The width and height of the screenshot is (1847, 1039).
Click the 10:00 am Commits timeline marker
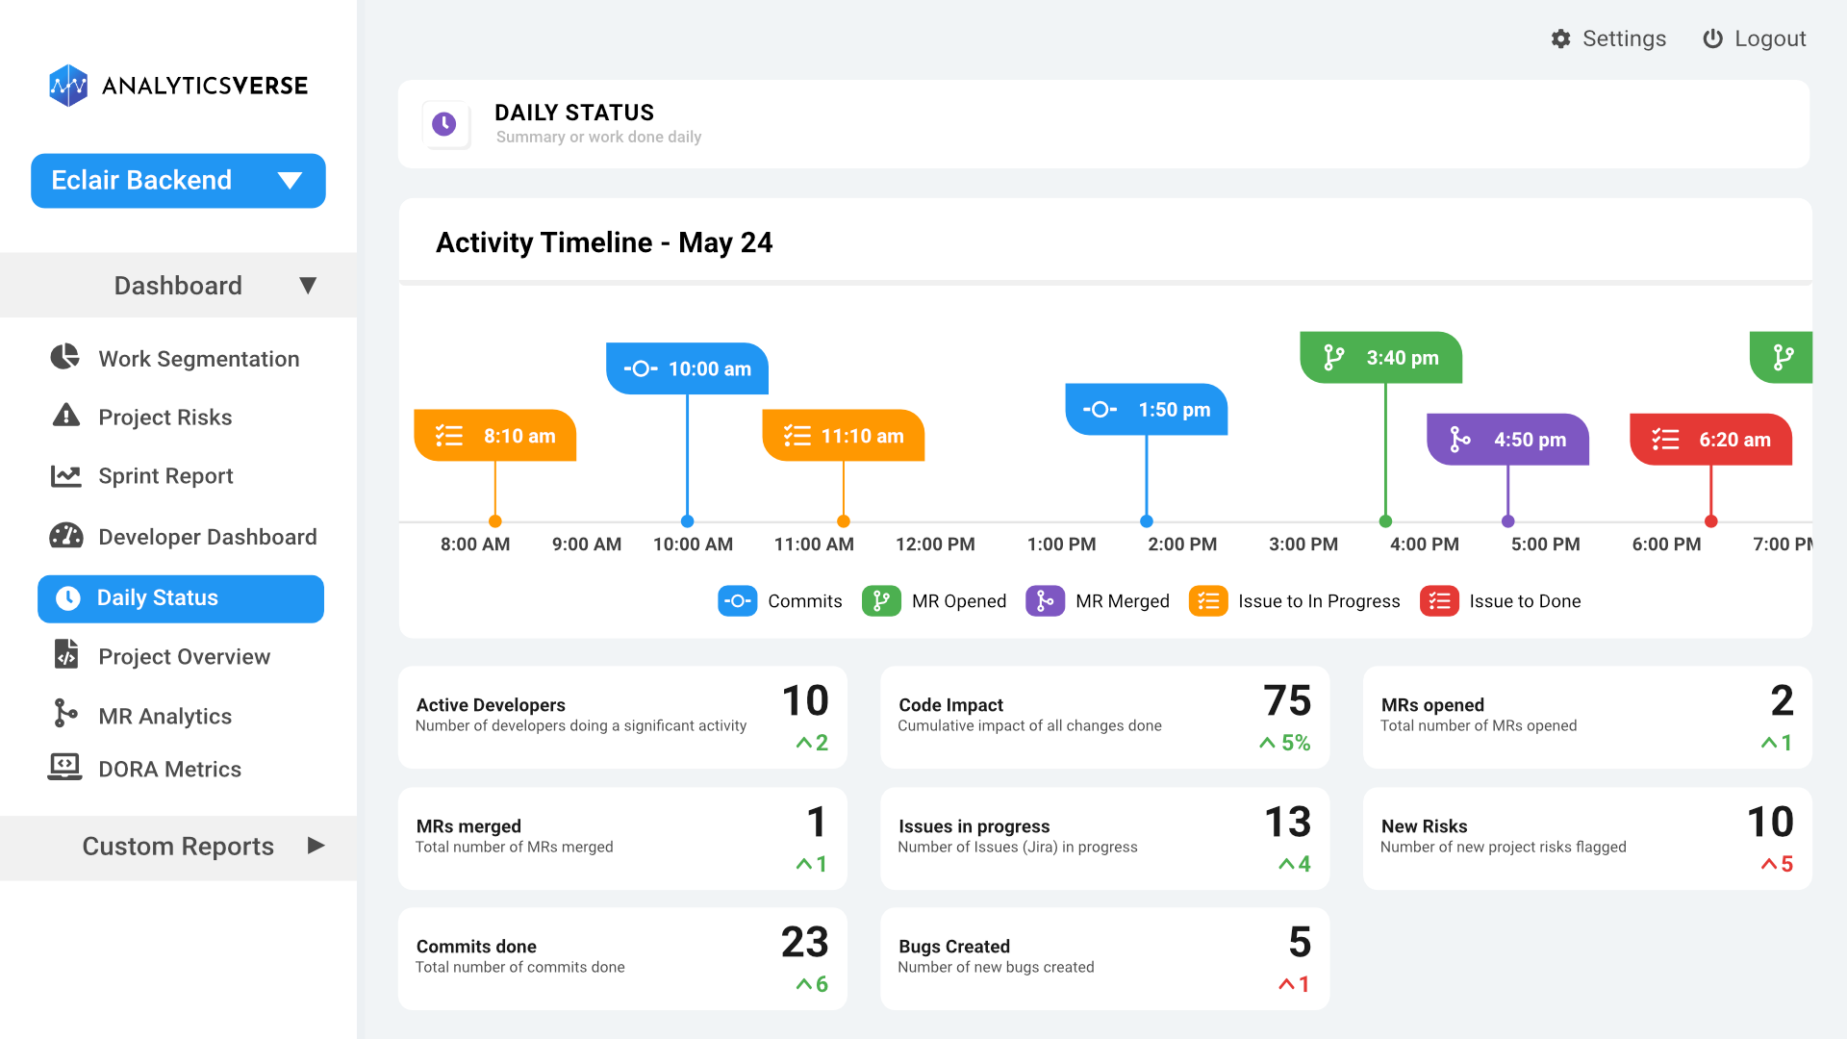(684, 369)
